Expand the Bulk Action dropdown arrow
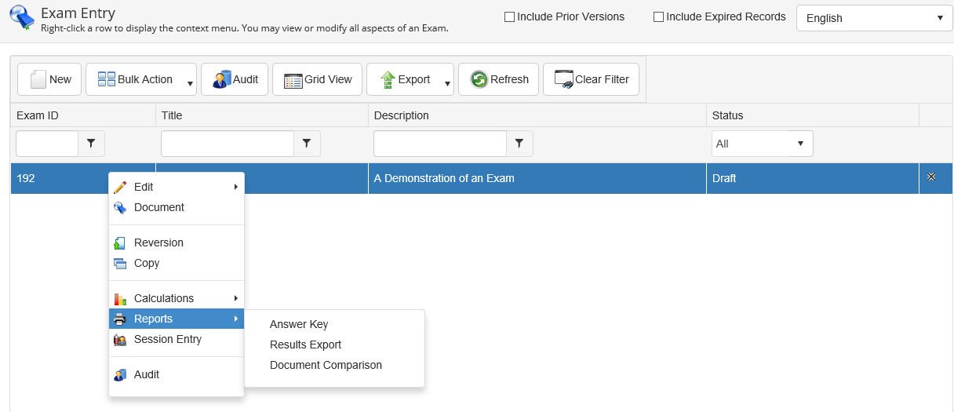Image resolution: width=954 pixels, height=412 pixels. pyautogui.click(x=190, y=83)
